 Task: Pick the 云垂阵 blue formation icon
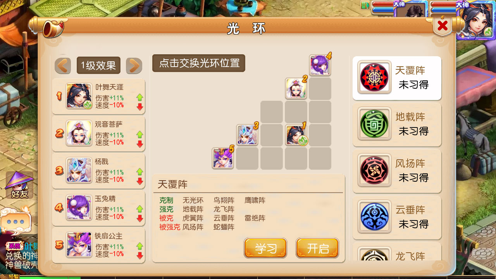tap(374, 217)
